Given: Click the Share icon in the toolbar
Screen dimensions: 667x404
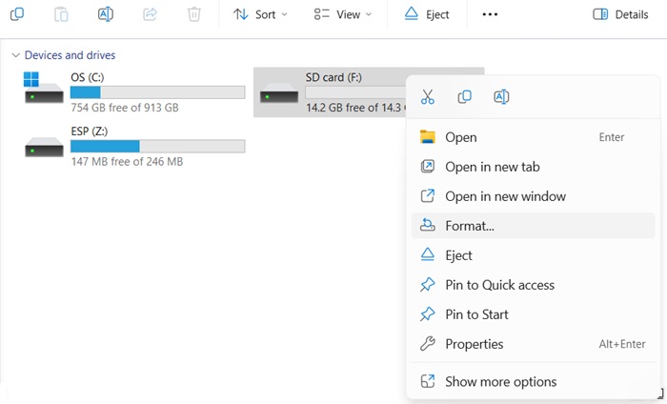Looking at the screenshot, I should coord(150,14).
